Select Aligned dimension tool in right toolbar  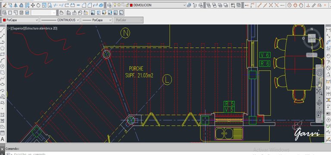pos(328,36)
